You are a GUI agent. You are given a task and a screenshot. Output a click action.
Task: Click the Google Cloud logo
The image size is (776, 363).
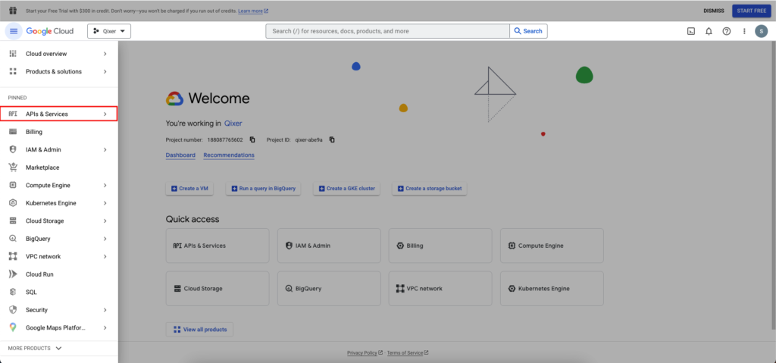pyautogui.click(x=50, y=31)
